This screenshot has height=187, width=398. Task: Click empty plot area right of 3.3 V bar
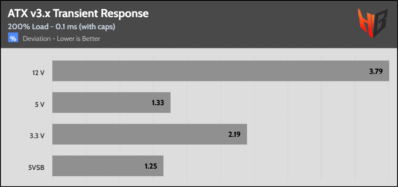coord(318,134)
